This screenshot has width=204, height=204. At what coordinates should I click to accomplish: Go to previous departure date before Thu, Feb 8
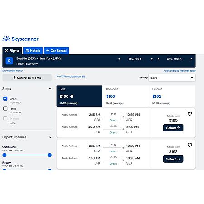pos(119,59)
